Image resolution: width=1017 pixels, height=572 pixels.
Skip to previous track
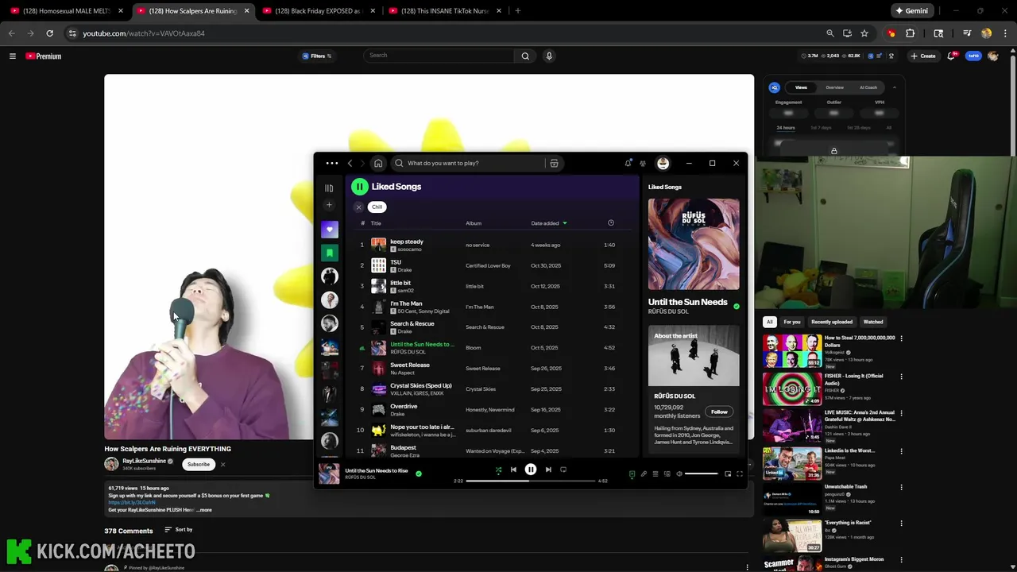coord(513,470)
